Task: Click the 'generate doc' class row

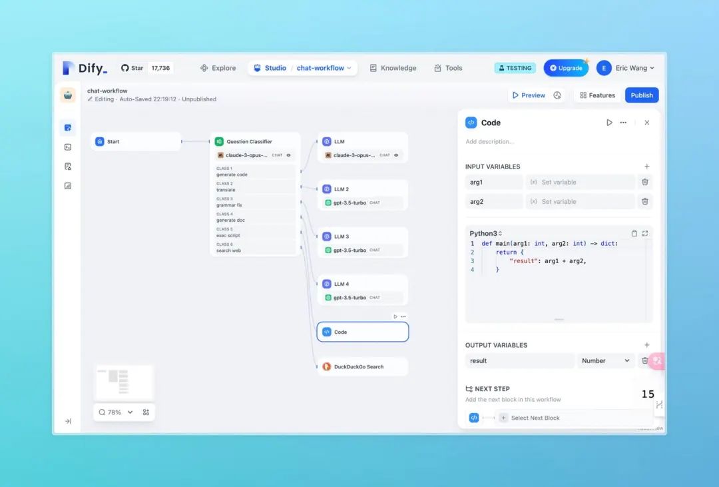Action: click(254, 217)
